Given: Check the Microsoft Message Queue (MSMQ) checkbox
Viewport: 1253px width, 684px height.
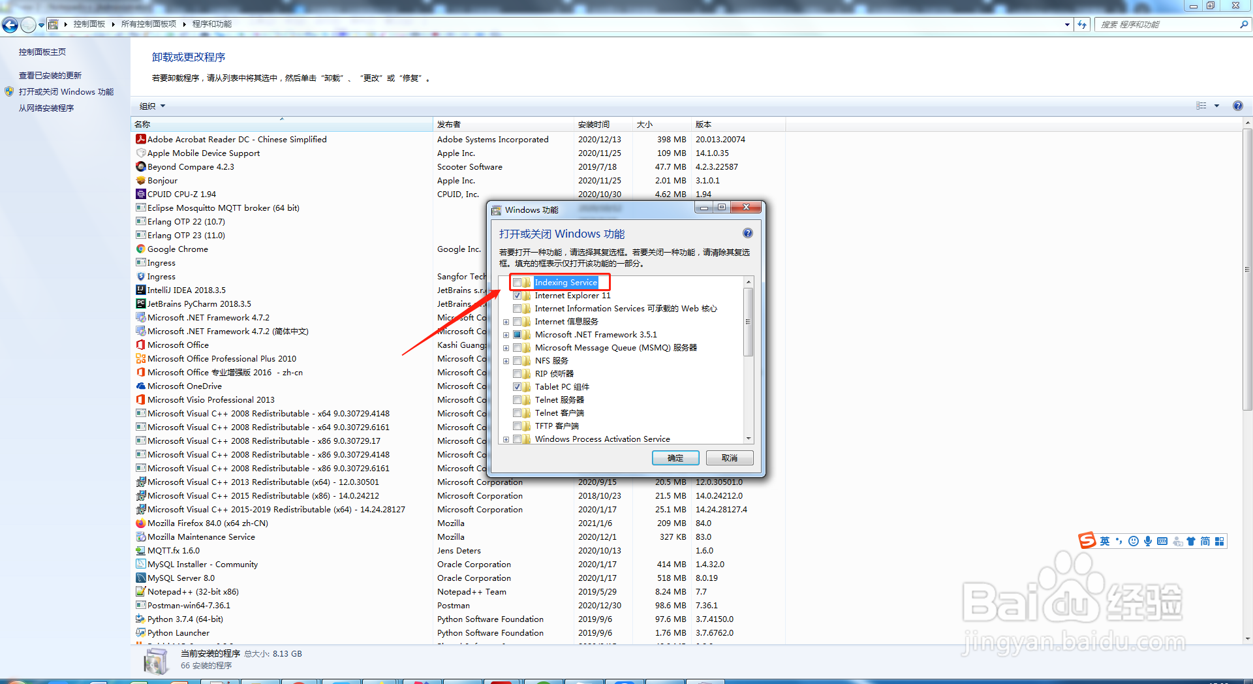Looking at the screenshot, I should pos(517,348).
